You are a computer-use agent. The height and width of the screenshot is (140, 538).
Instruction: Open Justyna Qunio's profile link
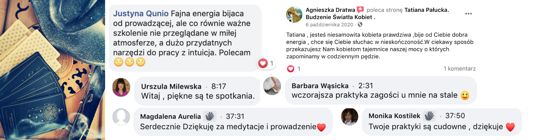point(141,13)
